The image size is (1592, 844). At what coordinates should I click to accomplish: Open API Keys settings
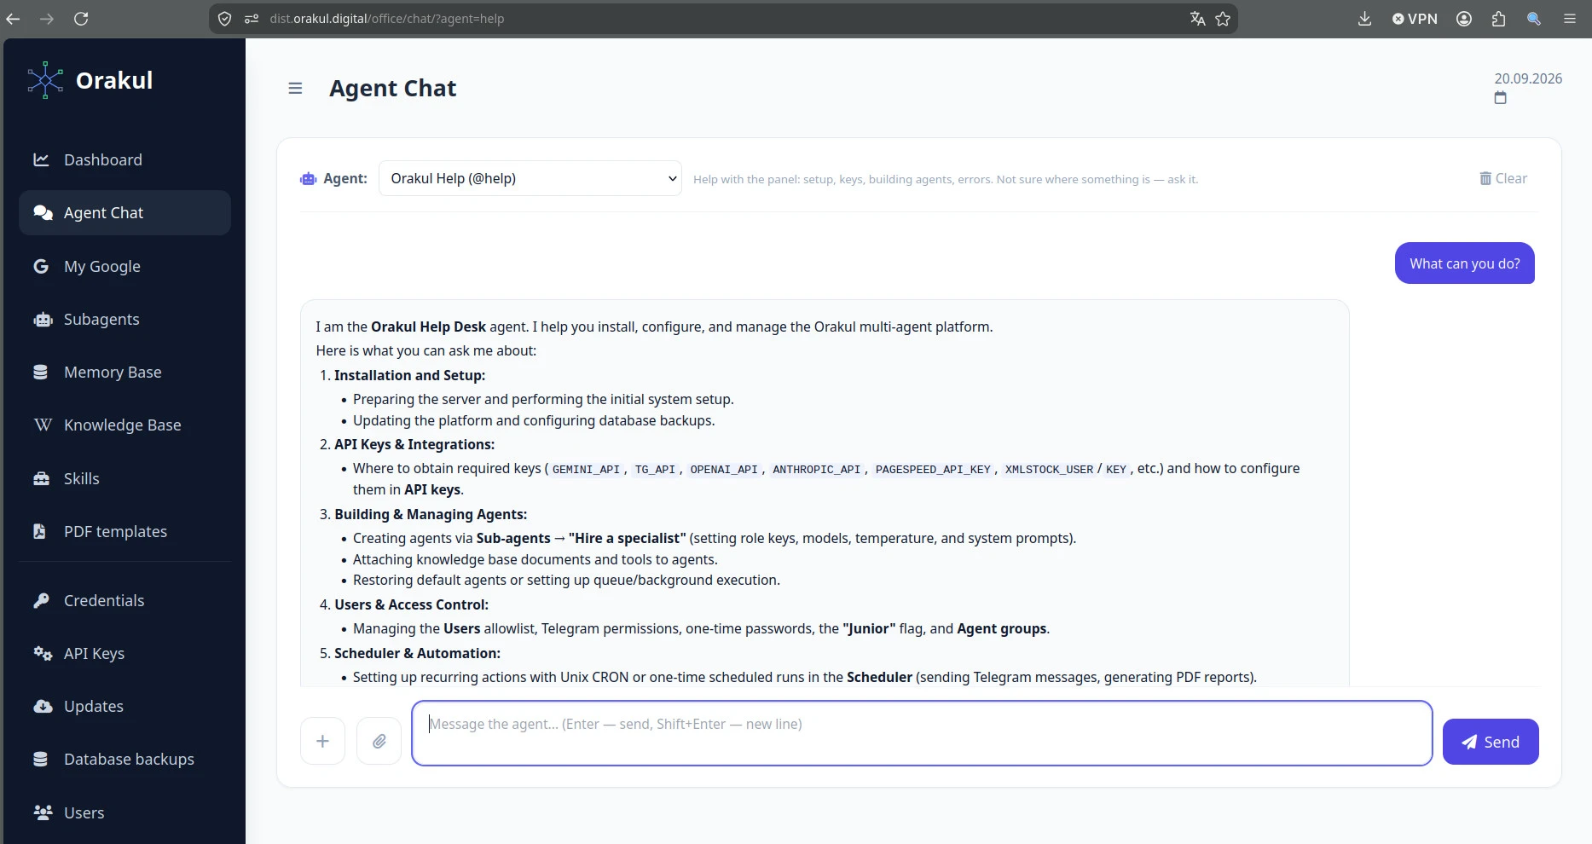124,653
